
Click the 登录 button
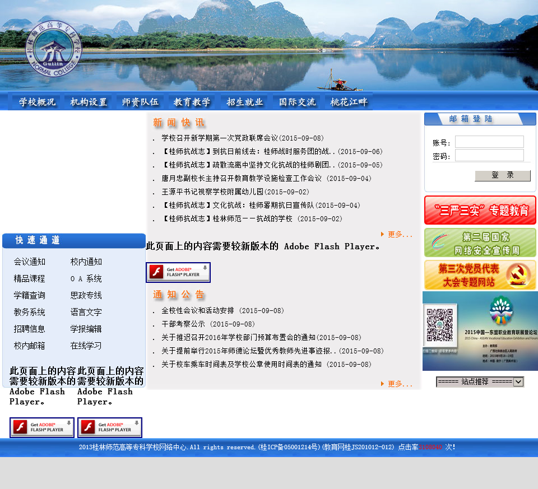502,175
